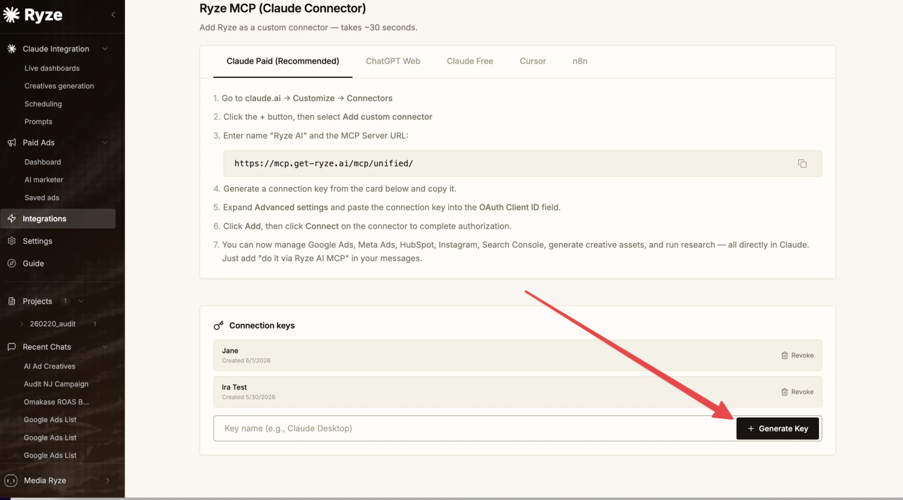Viewport: 903px width, 500px height.
Task: Open the Omakase ROAS chat
Action: [x=56, y=402]
